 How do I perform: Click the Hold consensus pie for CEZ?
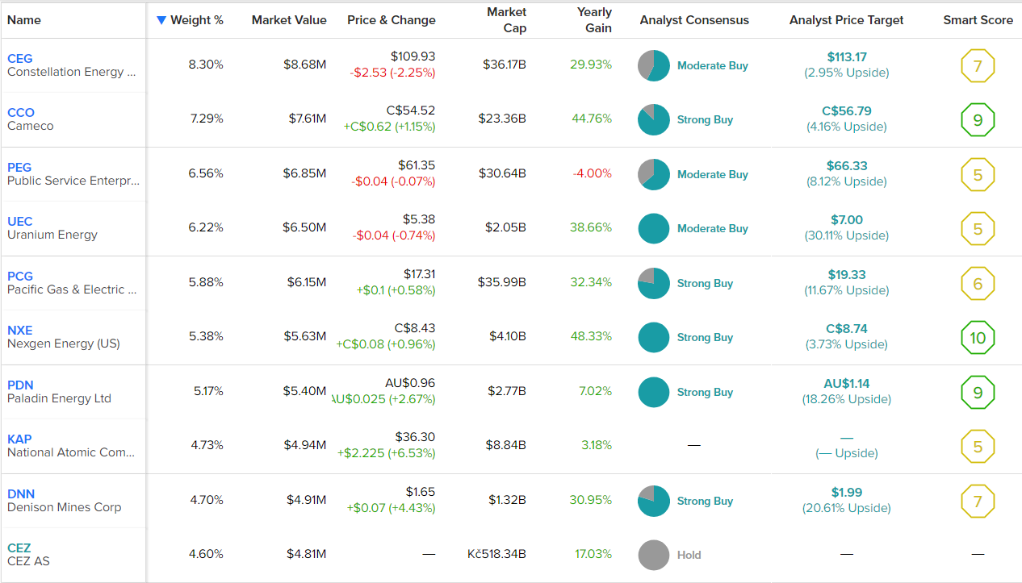pyautogui.click(x=653, y=555)
